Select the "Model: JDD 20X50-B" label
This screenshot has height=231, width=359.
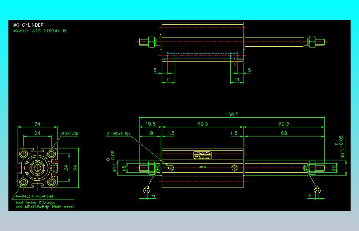click(40, 31)
